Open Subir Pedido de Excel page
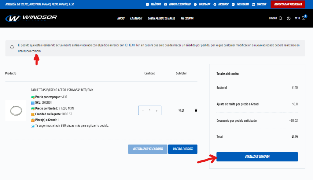 [x=161, y=18]
